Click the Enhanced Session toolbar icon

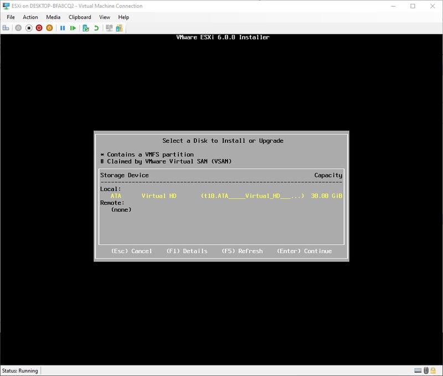click(x=110, y=28)
